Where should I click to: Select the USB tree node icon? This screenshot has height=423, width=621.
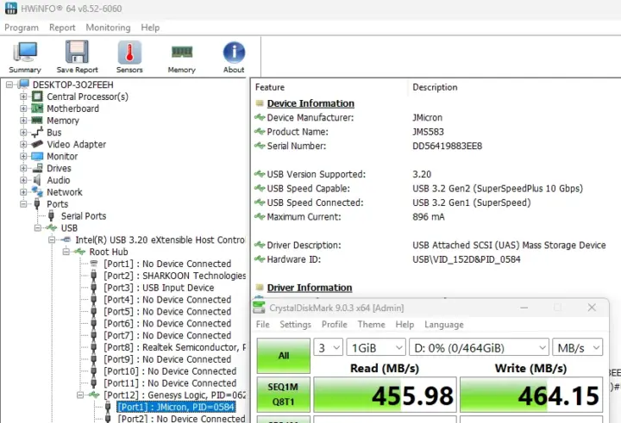tap(52, 227)
